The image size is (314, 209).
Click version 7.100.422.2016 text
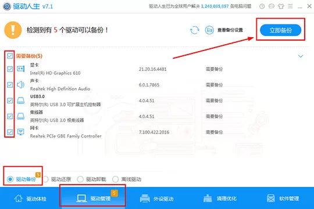click(x=154, y=132)
